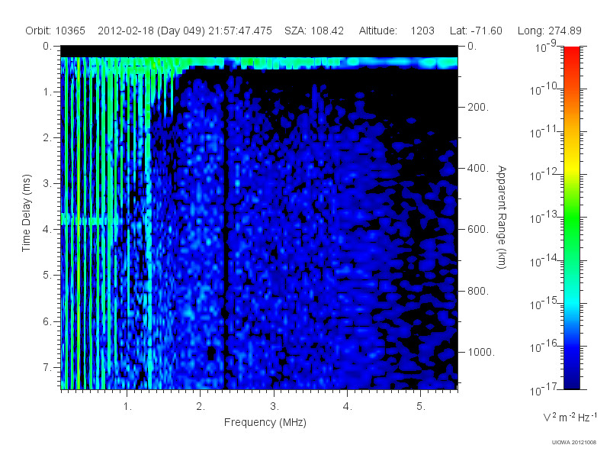610x458 pixels.
Task: Select the date 2012-02-18 (Day 049) text
Action: [x=151, y=31]
